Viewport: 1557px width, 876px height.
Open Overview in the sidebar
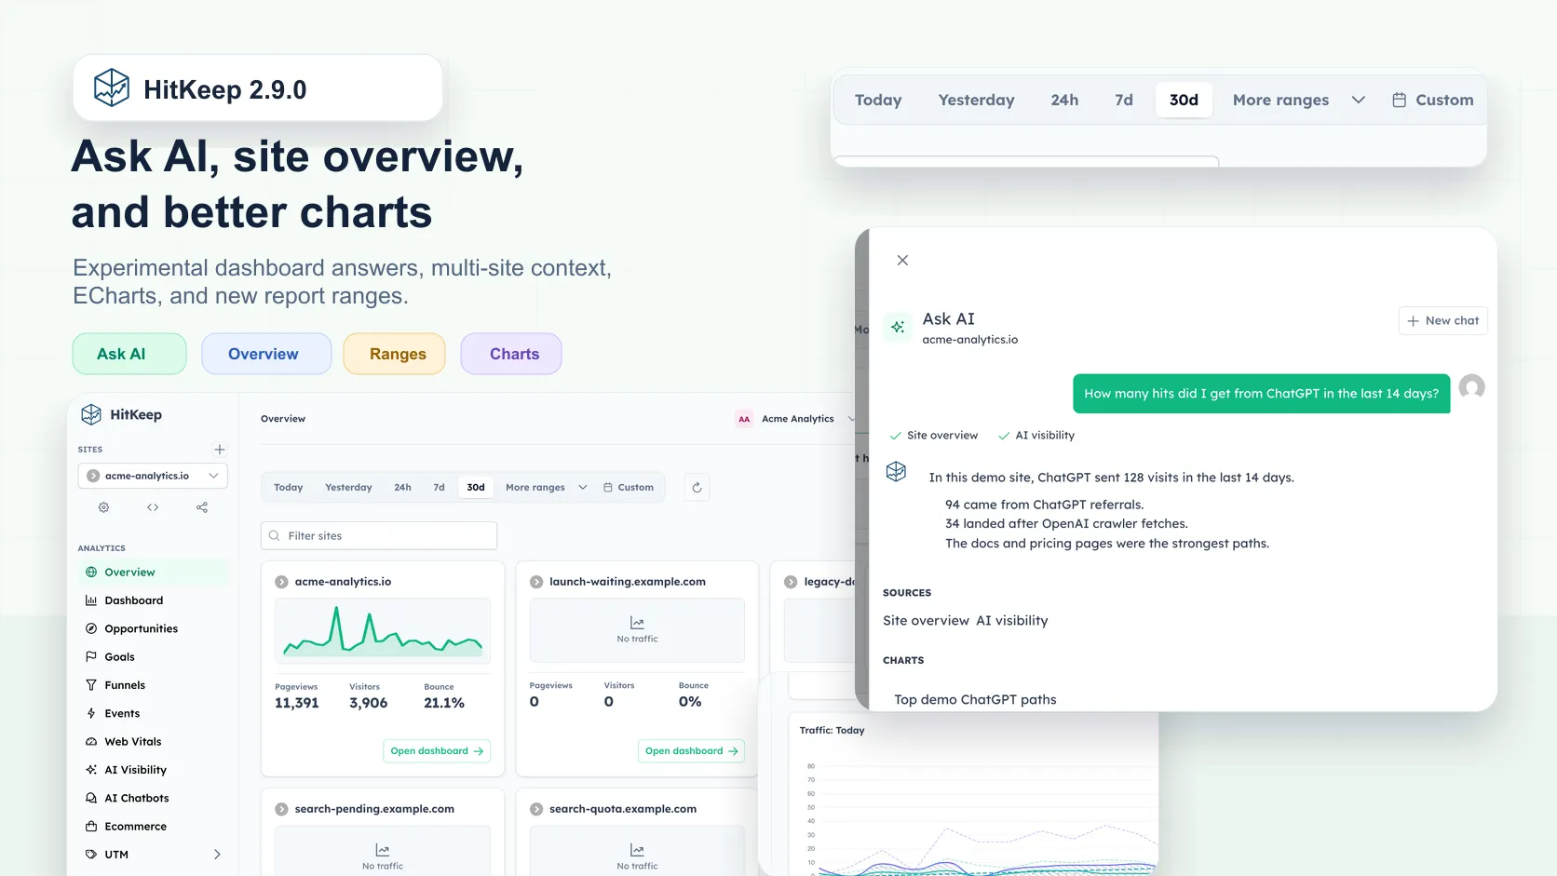pyautogui.click(x=153, y=573)
